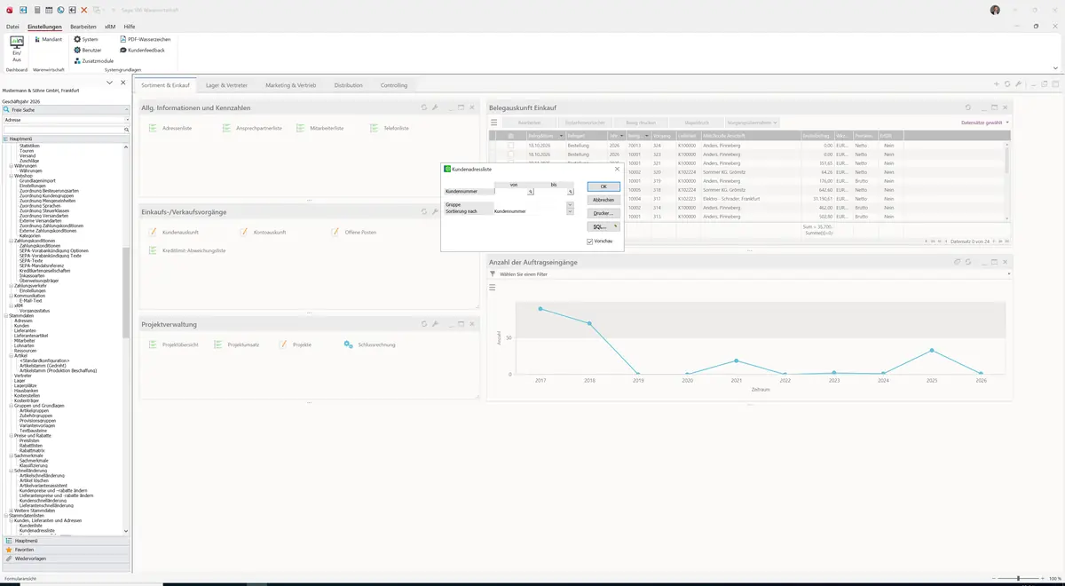Open PDF-Wasserzeichen settings
Viewport: 1065px width, 586px height.
pos(145,39)
